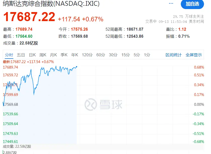
Task: Choose the 60分 interval tab
Action: click(x=101, y=55)
